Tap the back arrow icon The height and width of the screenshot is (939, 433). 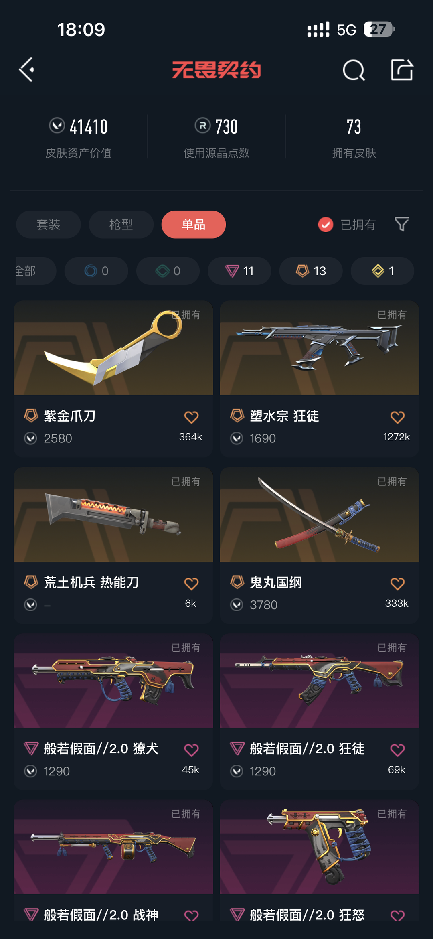(x=27, y=70)
